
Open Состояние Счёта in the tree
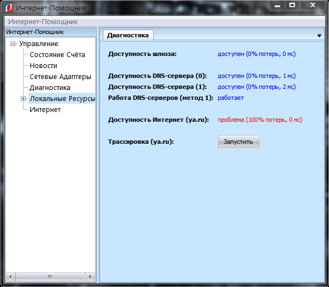coord(57,55)
